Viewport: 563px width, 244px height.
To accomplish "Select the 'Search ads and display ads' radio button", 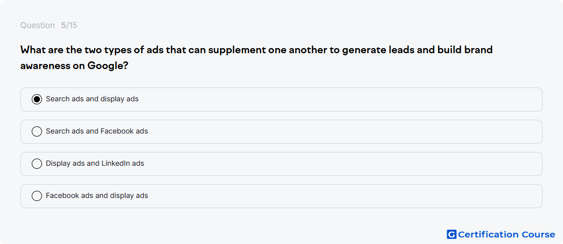I will click(x=37, y=99).
